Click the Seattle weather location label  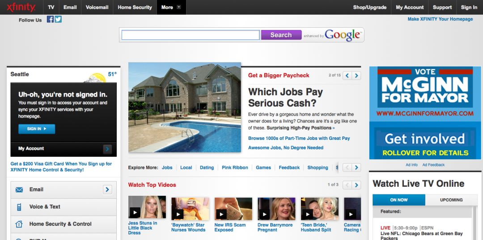[x=20, y=74]
